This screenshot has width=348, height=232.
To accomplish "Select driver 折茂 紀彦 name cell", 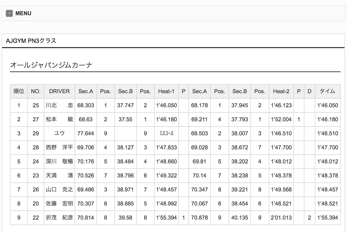I will [59, 217].
